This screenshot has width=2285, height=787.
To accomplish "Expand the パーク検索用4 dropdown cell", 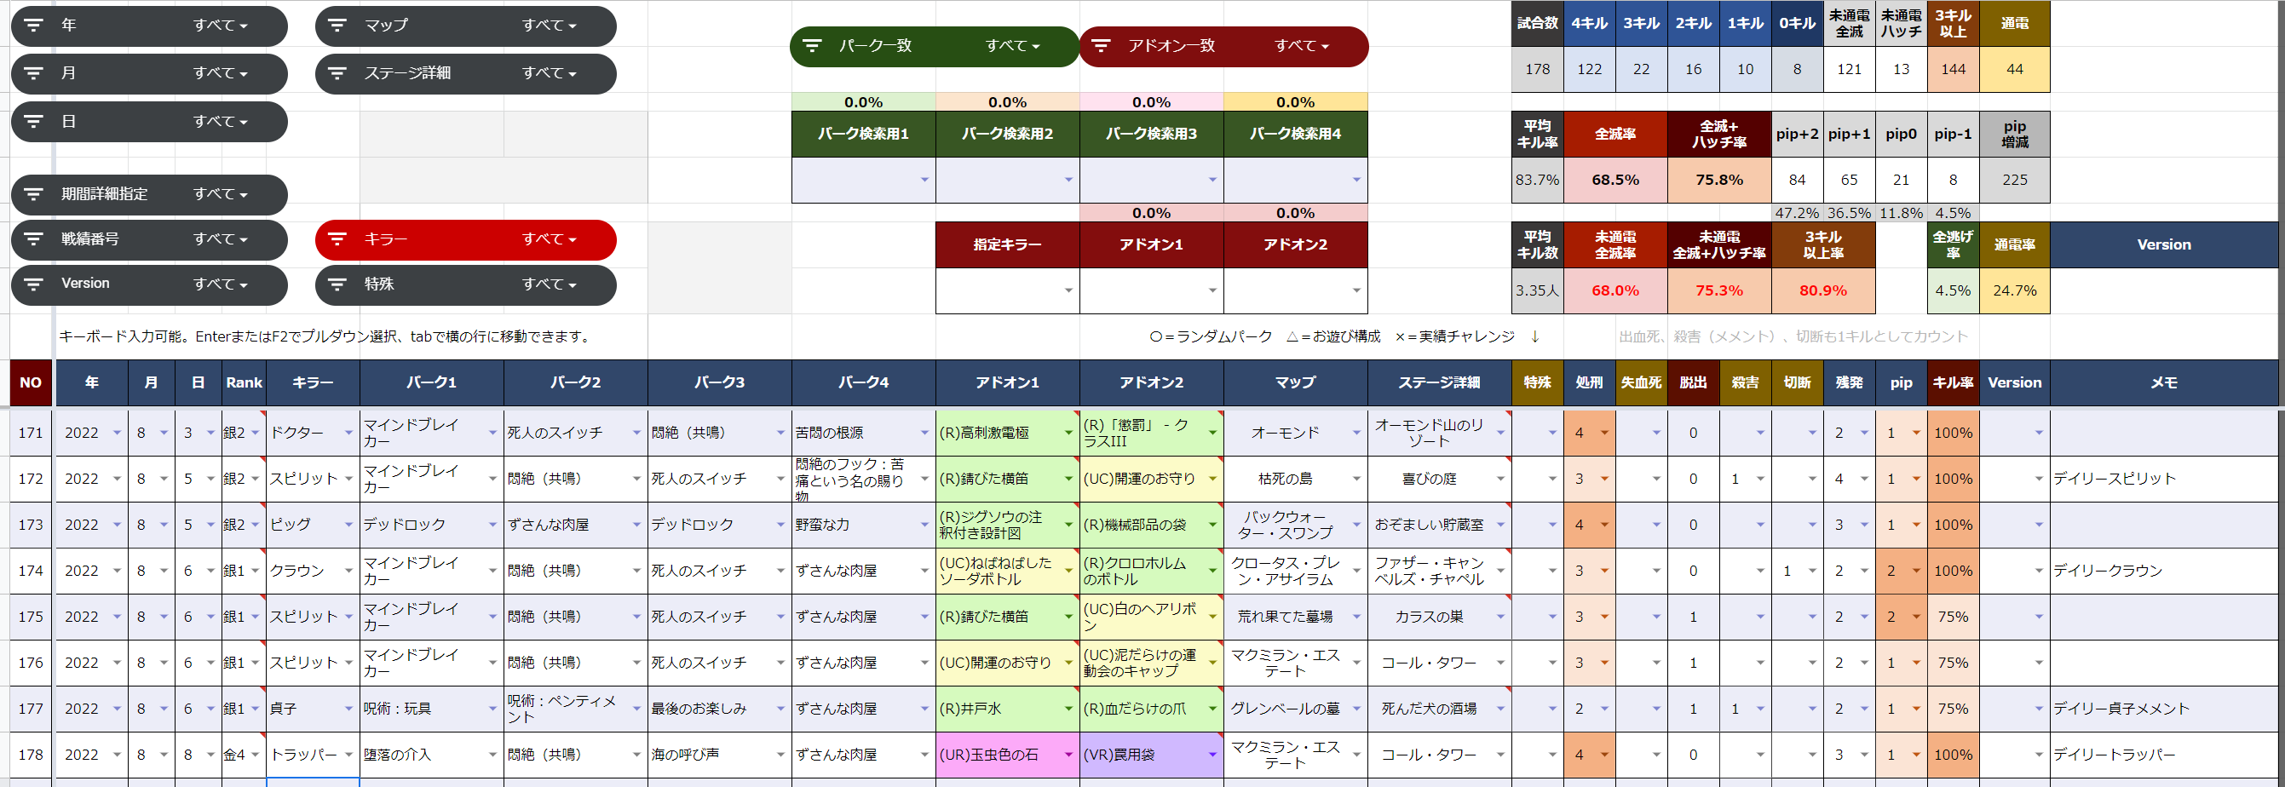I will pyautogui.click(x=1356, y=180).
